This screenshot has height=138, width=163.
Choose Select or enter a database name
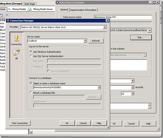[x=31, y=83]
